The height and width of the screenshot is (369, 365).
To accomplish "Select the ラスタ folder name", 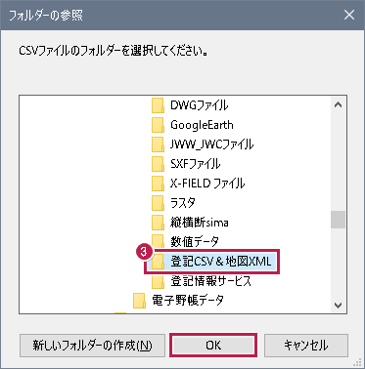I will tap(183, 203).
